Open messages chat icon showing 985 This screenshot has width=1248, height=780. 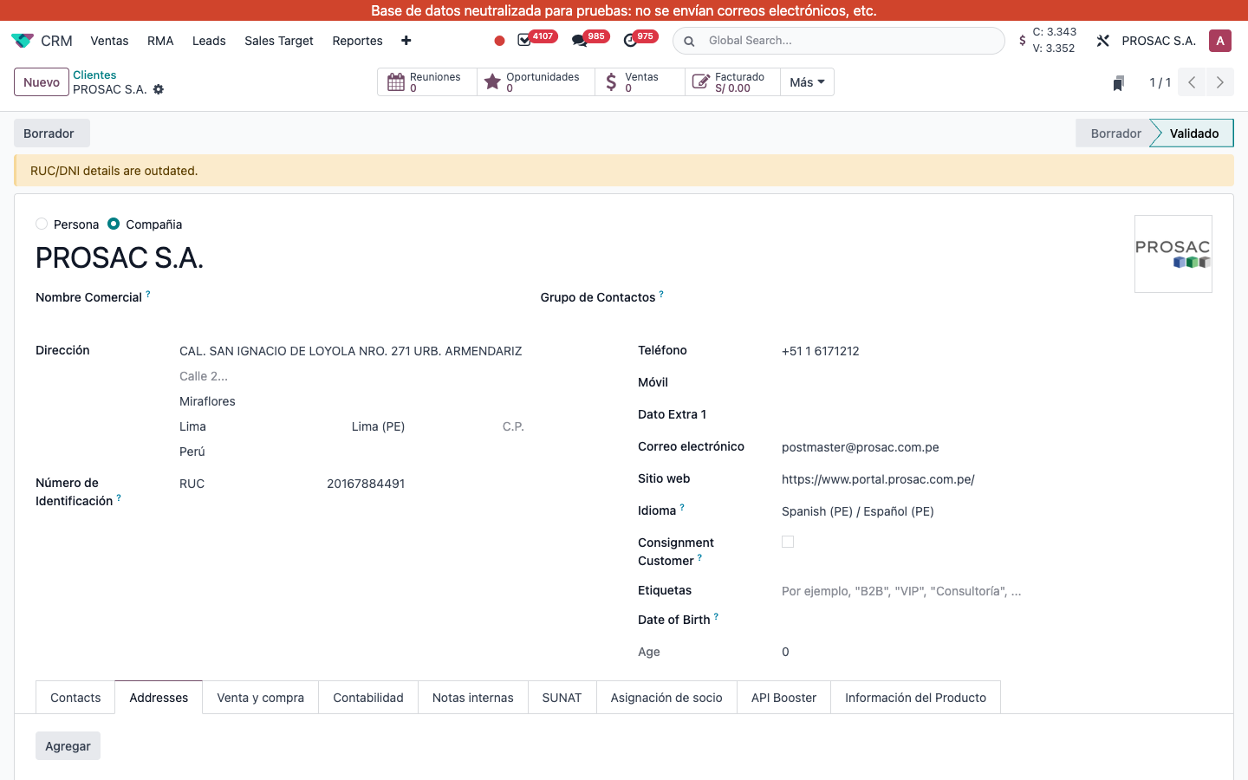pos(580,40)
